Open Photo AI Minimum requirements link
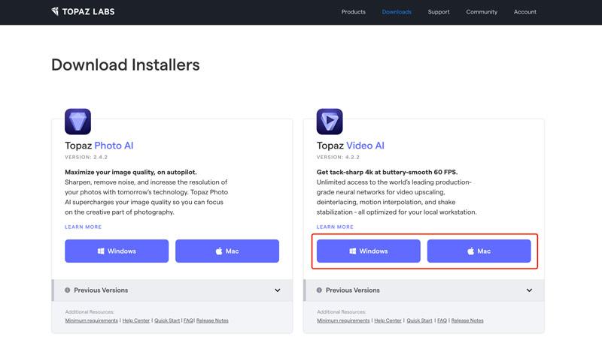The width and height of the screenshot is (602, 343). 91,320
